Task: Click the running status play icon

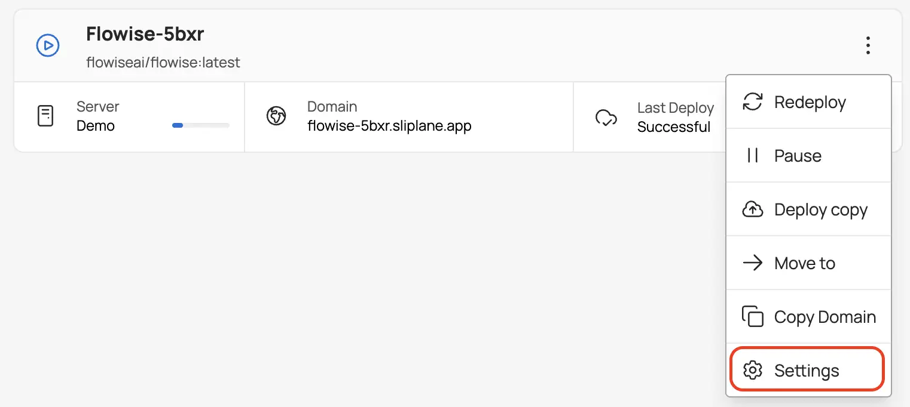Action: 47,45
